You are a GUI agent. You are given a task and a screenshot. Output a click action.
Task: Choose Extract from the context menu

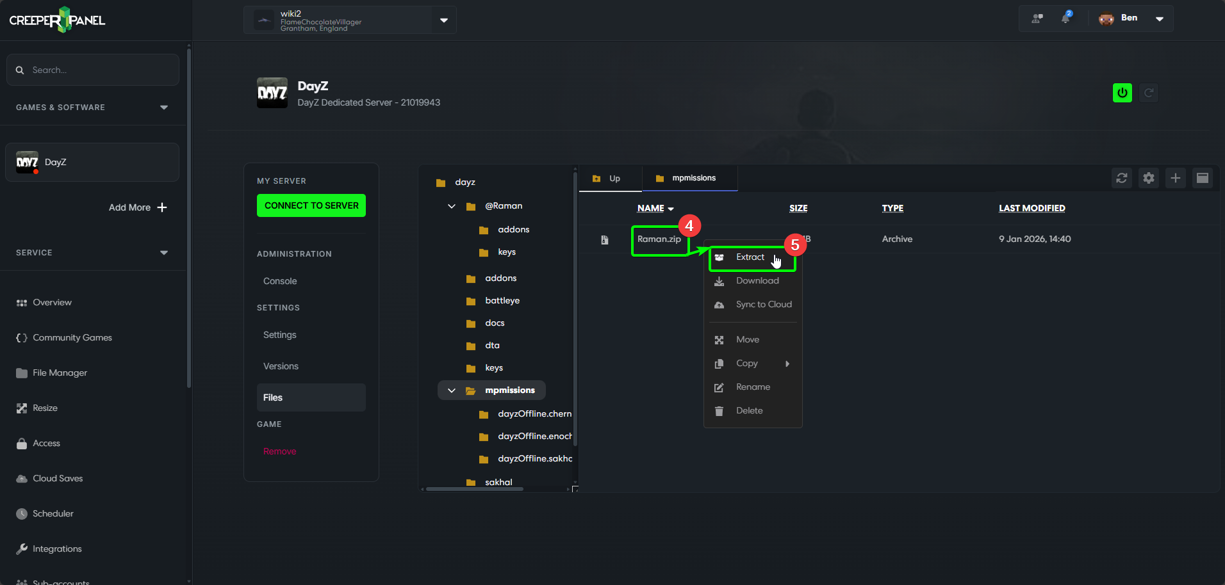[750, 257]
